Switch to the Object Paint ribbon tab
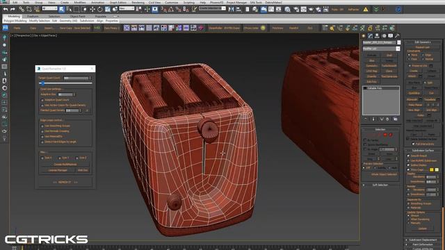 tap(77, 17)
